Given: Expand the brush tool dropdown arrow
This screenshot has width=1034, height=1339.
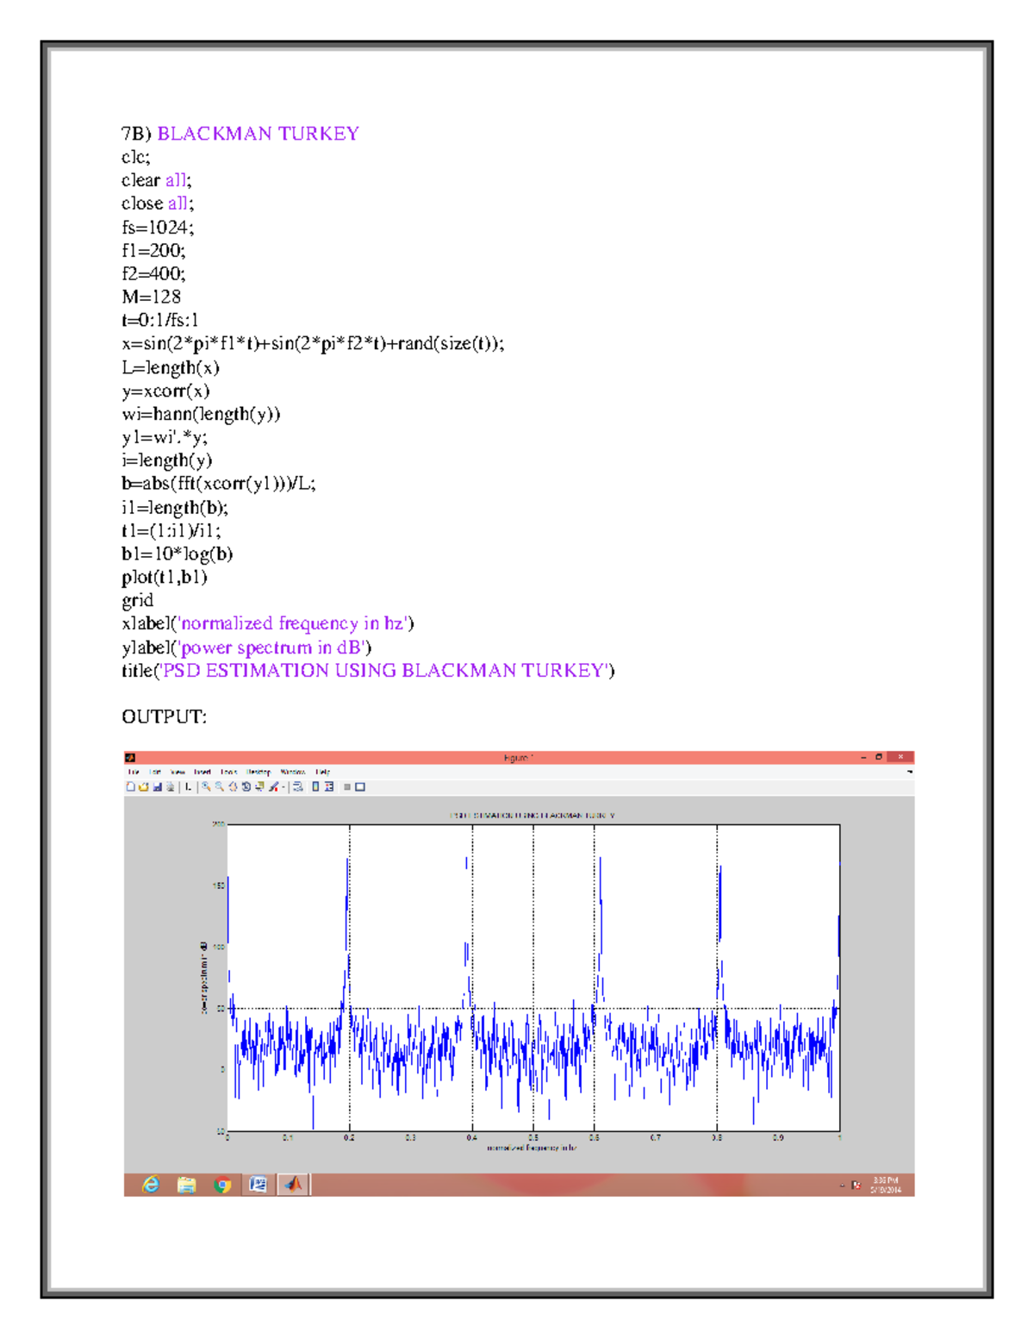Looking at the screenshot, I should [283, 787].
